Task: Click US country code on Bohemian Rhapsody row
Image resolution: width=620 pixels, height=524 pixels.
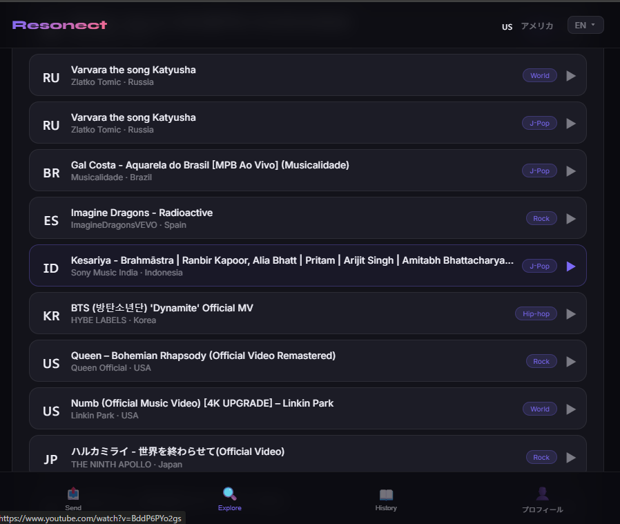Action: pos(51,364)
